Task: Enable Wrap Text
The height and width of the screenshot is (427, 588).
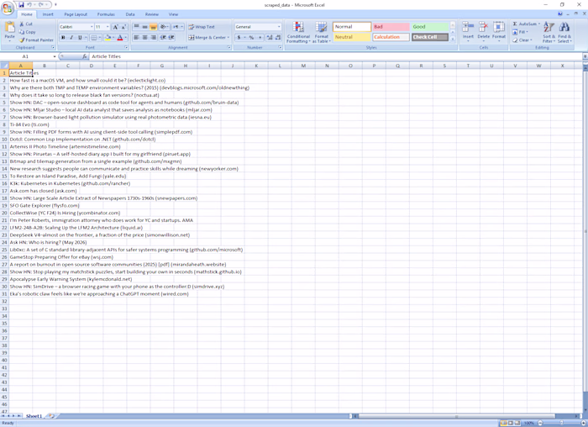Action: [x=202, y=27]
